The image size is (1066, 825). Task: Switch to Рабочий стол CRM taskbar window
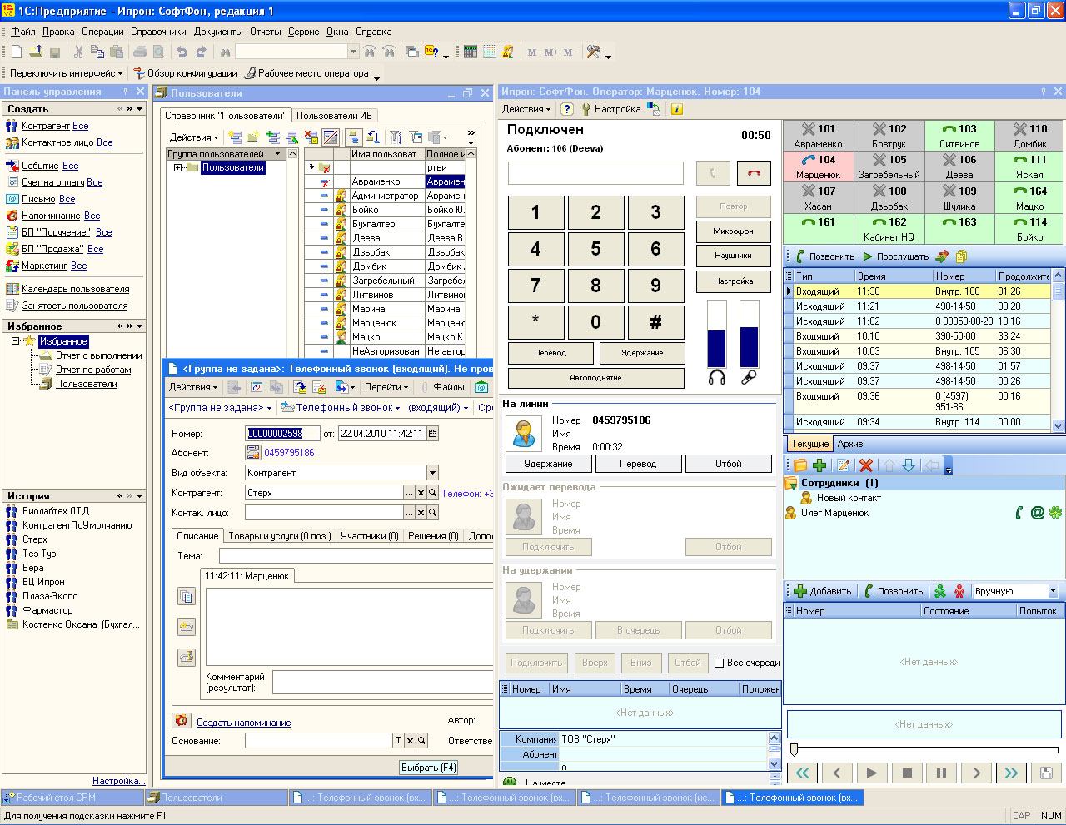72,798
